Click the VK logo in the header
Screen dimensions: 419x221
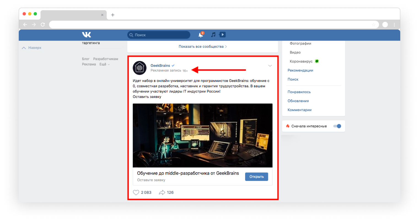tap(86, 35)
